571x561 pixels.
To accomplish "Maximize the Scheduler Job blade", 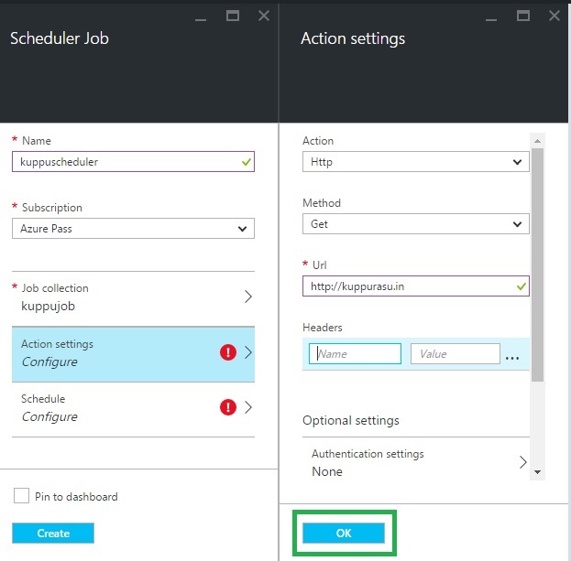I will [x=233, y=16].
